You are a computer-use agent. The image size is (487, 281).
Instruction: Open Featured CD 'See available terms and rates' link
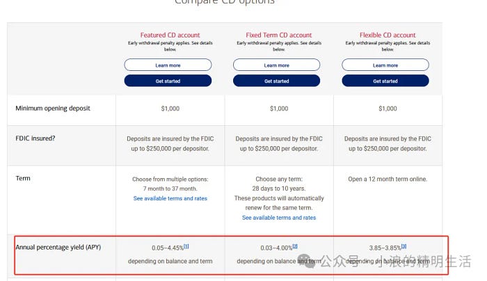pyautogui.click(x=170, y=198)
